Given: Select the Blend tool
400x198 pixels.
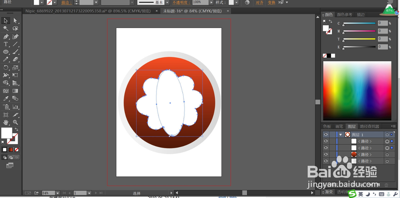Looking at the screenshot, I should 15,99.
